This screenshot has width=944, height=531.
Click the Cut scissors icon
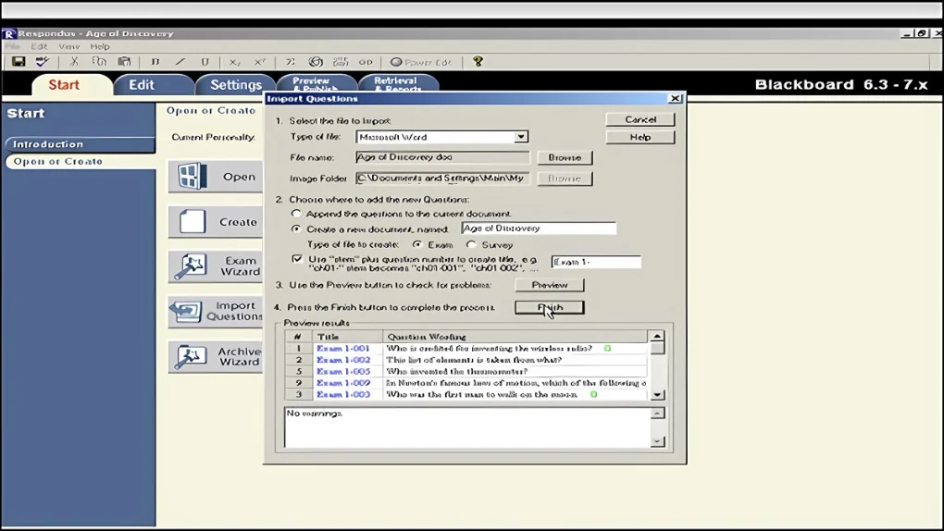click(74, 62)
